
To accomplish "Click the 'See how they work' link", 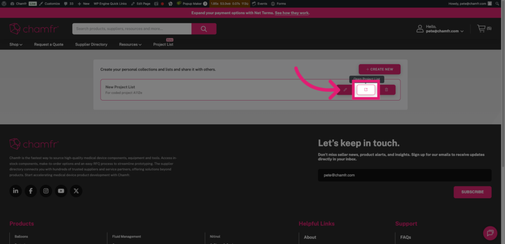I will click(292, 13).
